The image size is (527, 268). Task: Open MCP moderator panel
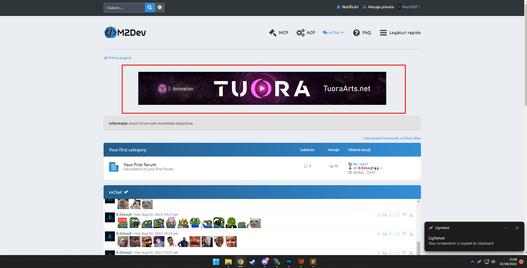279,32
